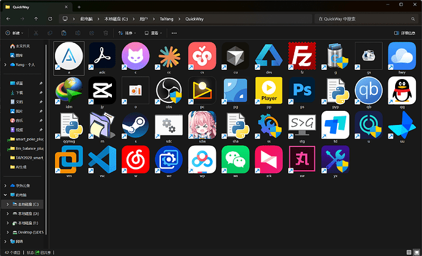Open the AI生成 folder in sidebar
The width and height of the screenshot is (422, 256).
point(21,167)
